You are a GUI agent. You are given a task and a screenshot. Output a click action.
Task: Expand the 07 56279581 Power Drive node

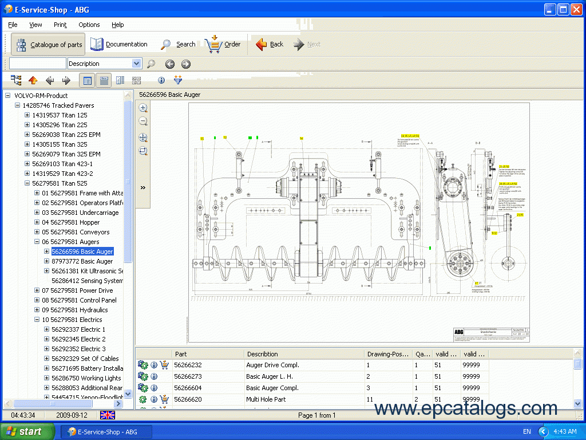(37, 290)
